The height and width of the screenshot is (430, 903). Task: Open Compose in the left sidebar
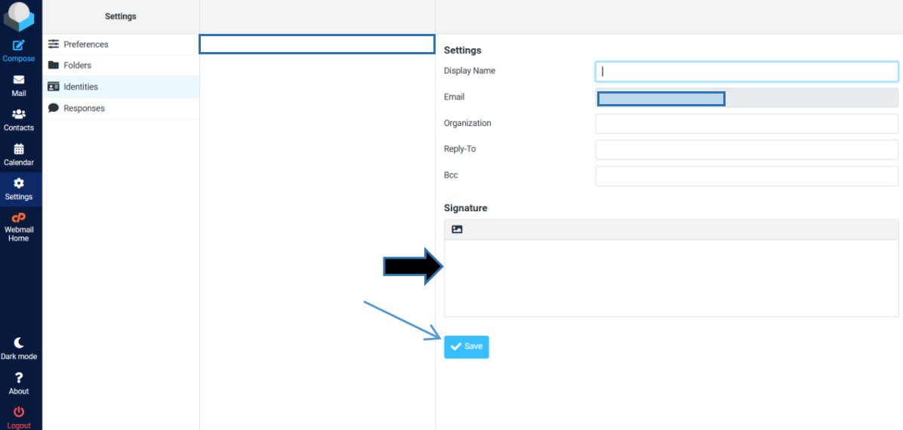point(18,51)
